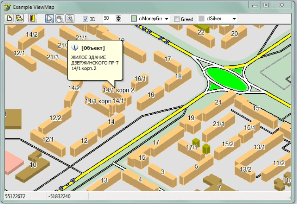The width and height of the screenshot is (297, 204).
Task: Select the arrow pointer tool
Action: [49, 19]
